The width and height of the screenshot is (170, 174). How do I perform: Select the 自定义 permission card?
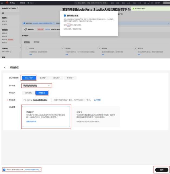coord(96,117)
